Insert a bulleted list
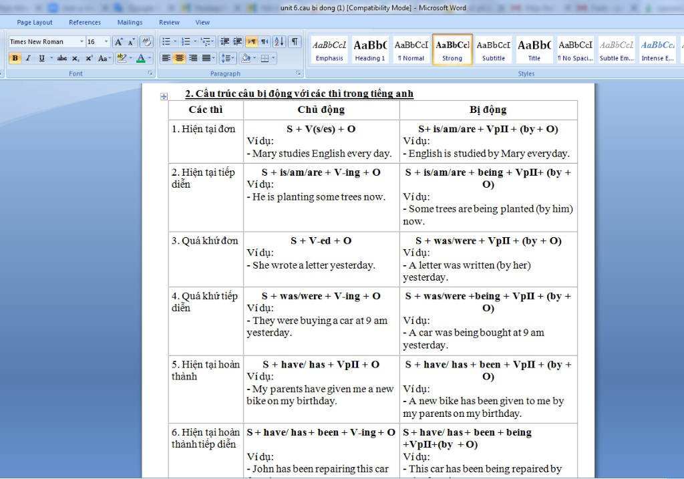Viewport: 684px width, 479px height. tap(166, 42)
